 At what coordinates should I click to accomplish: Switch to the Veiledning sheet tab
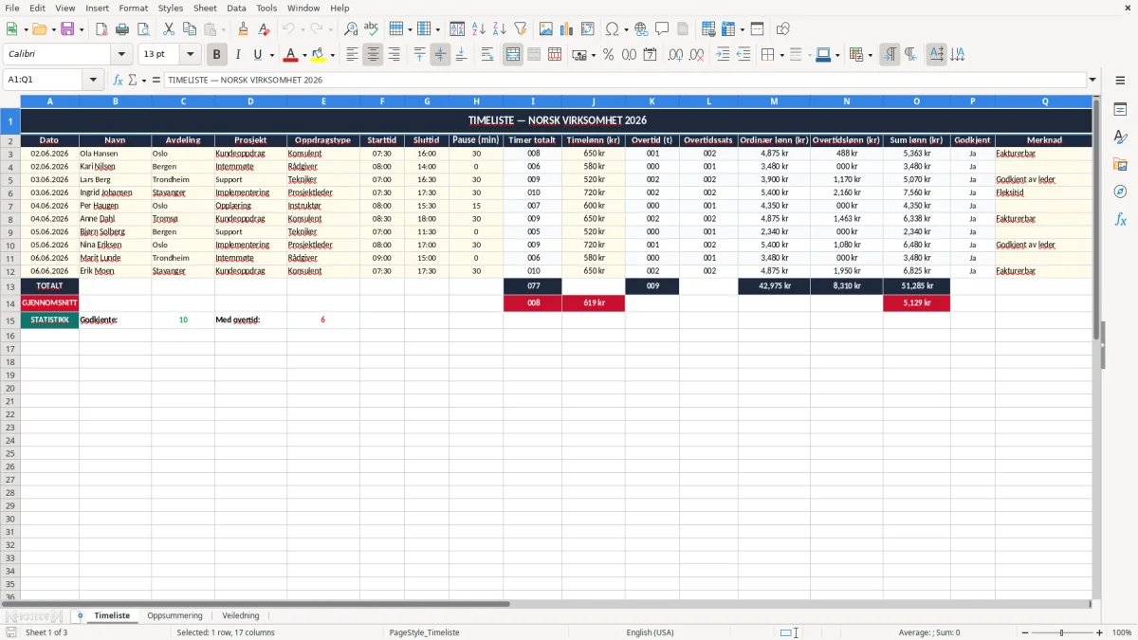click(240, 615)
